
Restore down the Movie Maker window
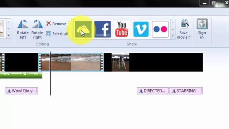tap(214, 3)
